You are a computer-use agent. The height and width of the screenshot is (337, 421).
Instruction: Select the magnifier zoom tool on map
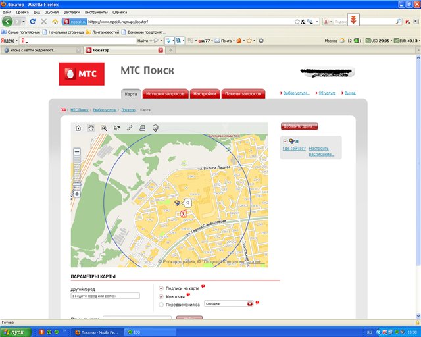click(x=104, y=128)
